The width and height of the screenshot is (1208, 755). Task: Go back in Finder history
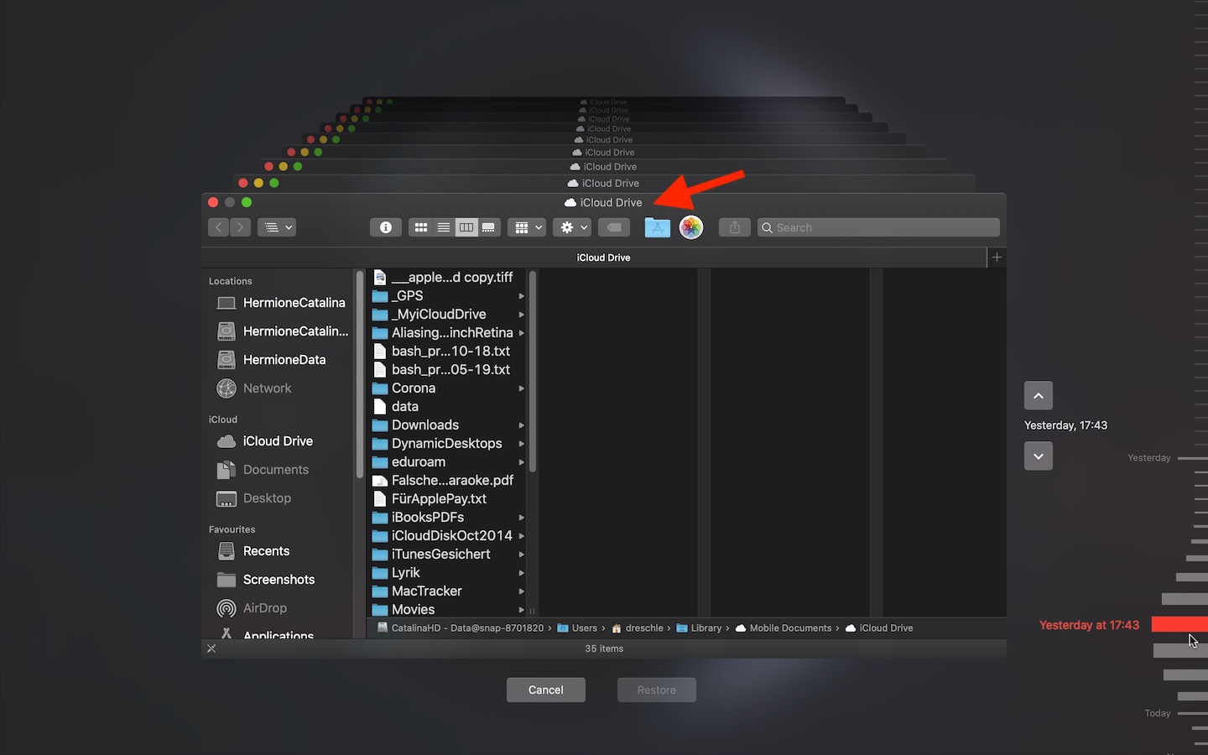(x=218, y=227)
